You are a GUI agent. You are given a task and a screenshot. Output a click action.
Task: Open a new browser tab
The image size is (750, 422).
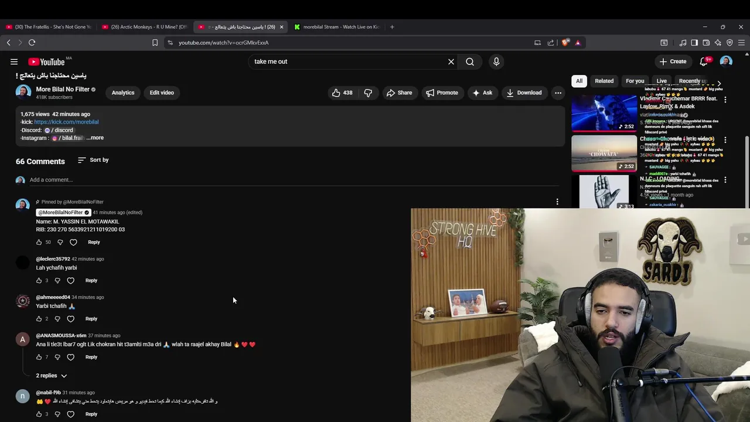pos(392,27)
